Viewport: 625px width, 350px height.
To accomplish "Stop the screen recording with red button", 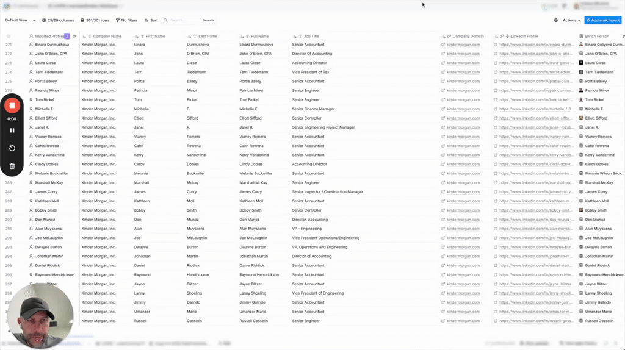I will click(x=12, y=106).
